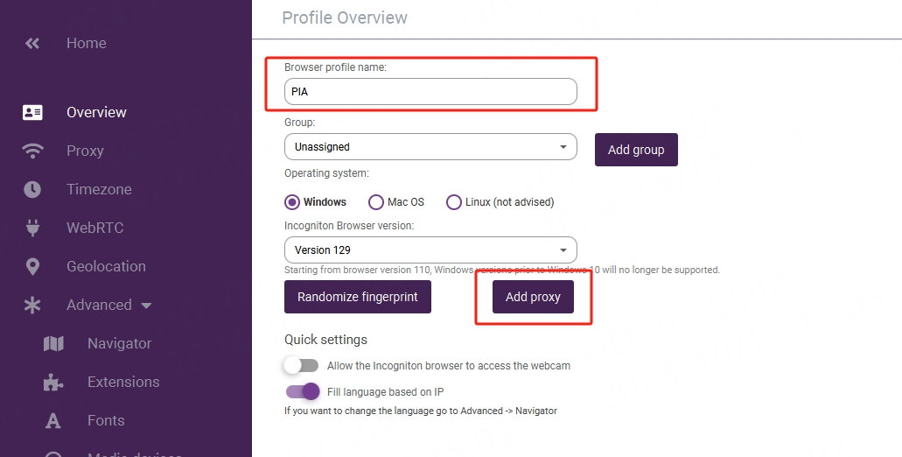Click the Overview ID card icon
The width and height of the screenshot is (902, 457).
tap(32, 112)
